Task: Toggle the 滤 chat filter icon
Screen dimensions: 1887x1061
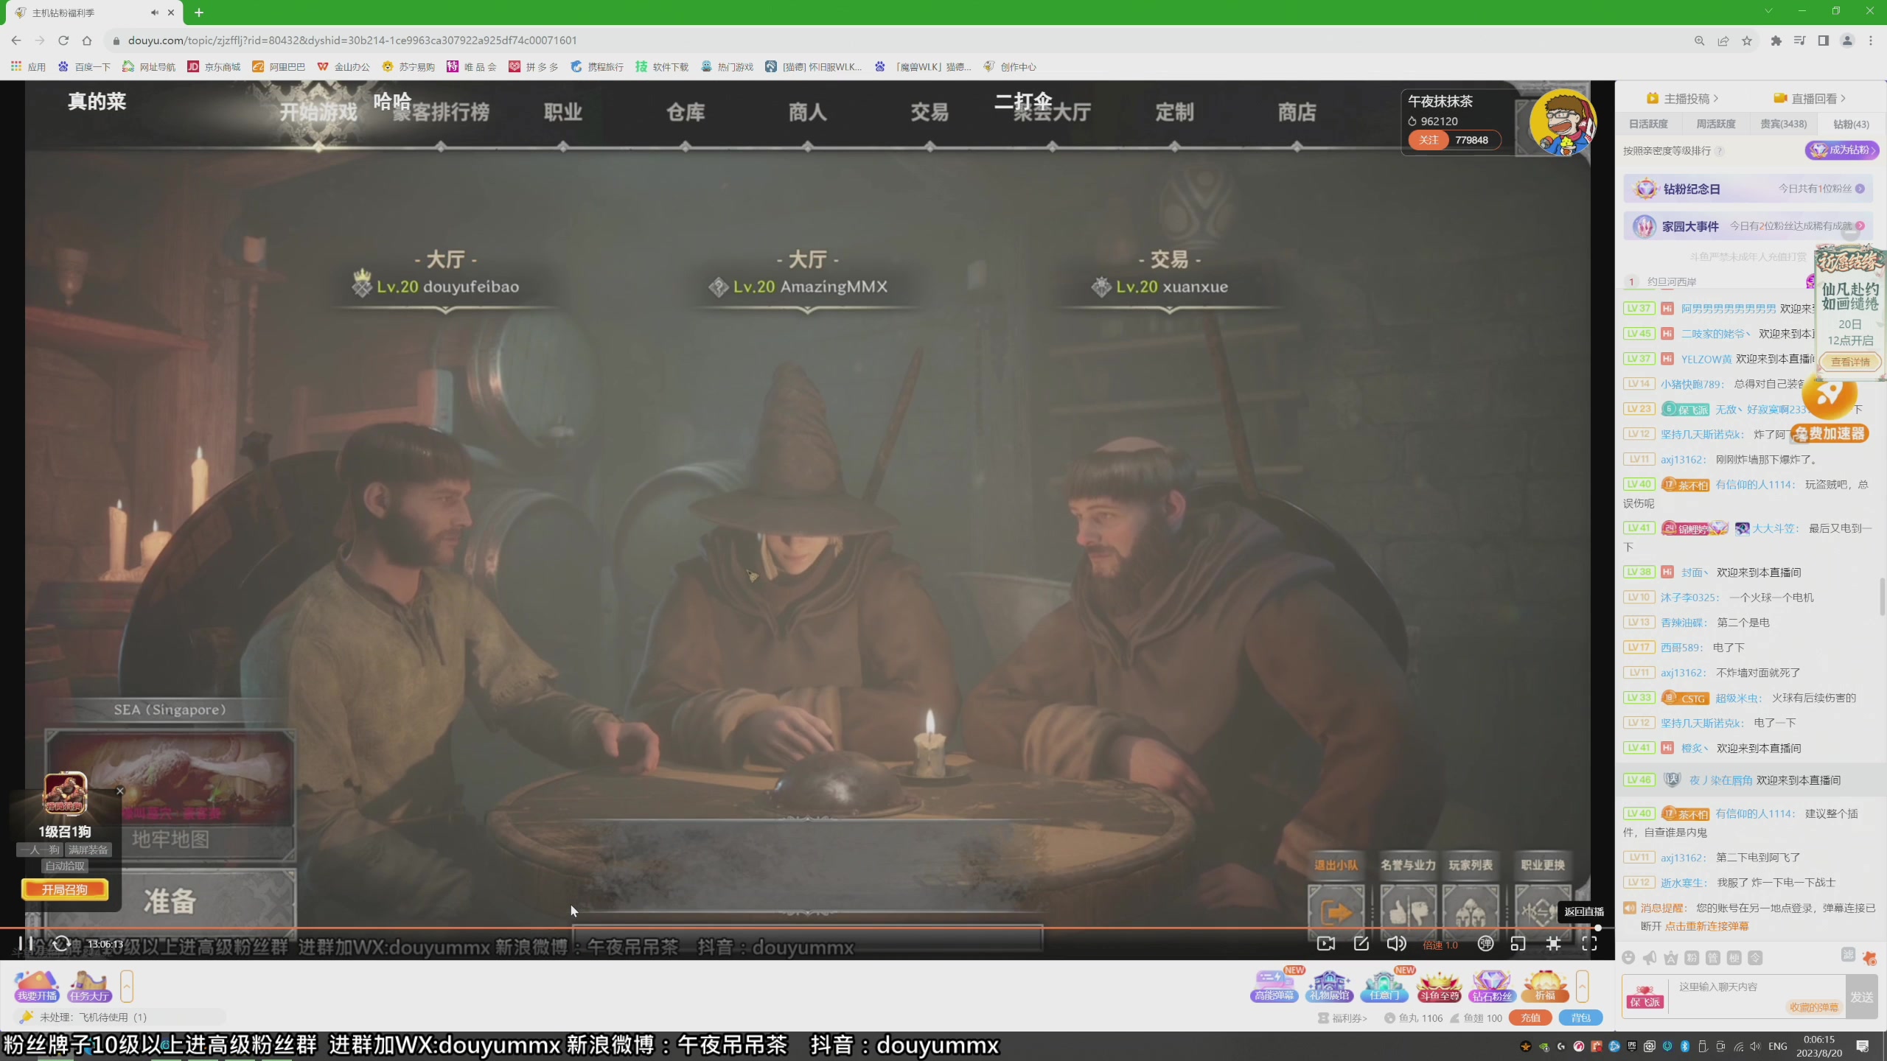Action: (1848, 955)
